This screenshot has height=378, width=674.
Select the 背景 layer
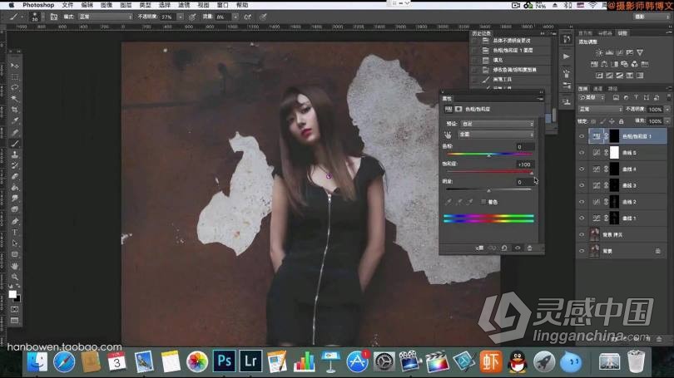(x=621, y=251)
